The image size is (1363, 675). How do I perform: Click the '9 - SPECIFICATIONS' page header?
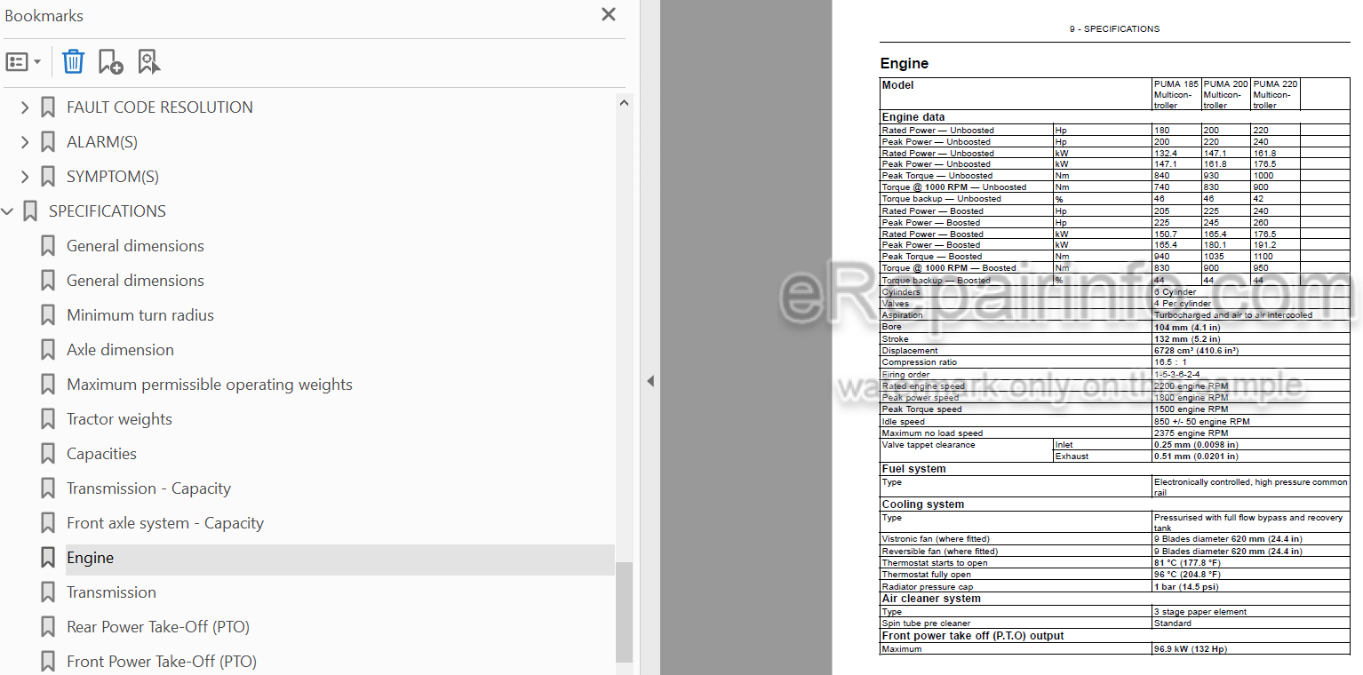point(1114,28)
